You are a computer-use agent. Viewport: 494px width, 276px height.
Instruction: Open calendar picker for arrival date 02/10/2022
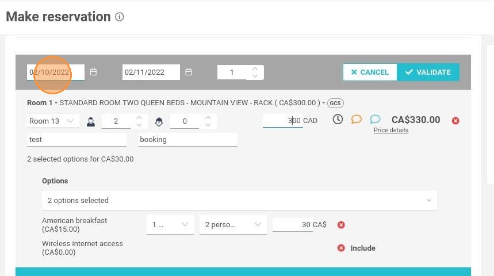[93, 72]
